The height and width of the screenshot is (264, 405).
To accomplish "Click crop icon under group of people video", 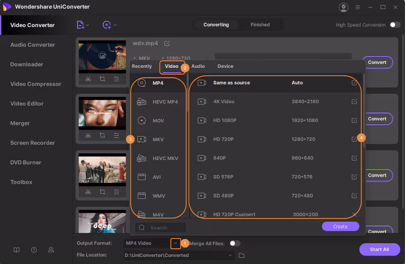I will (x=102, y=192).
